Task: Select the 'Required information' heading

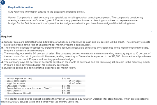Action: pyautogui.click(x=20, y=7)
